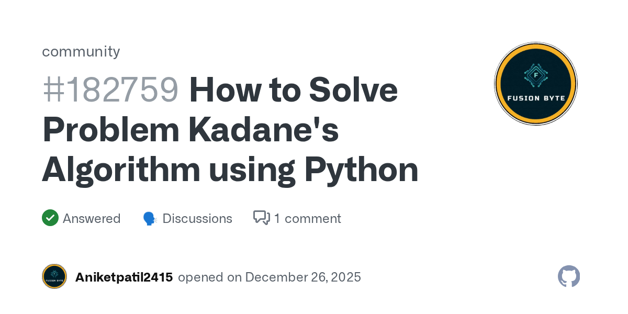The height and width of the screenshot is (314, 628).
Task: Visit Aniketpatil2415's profile username
Action: 124,277
